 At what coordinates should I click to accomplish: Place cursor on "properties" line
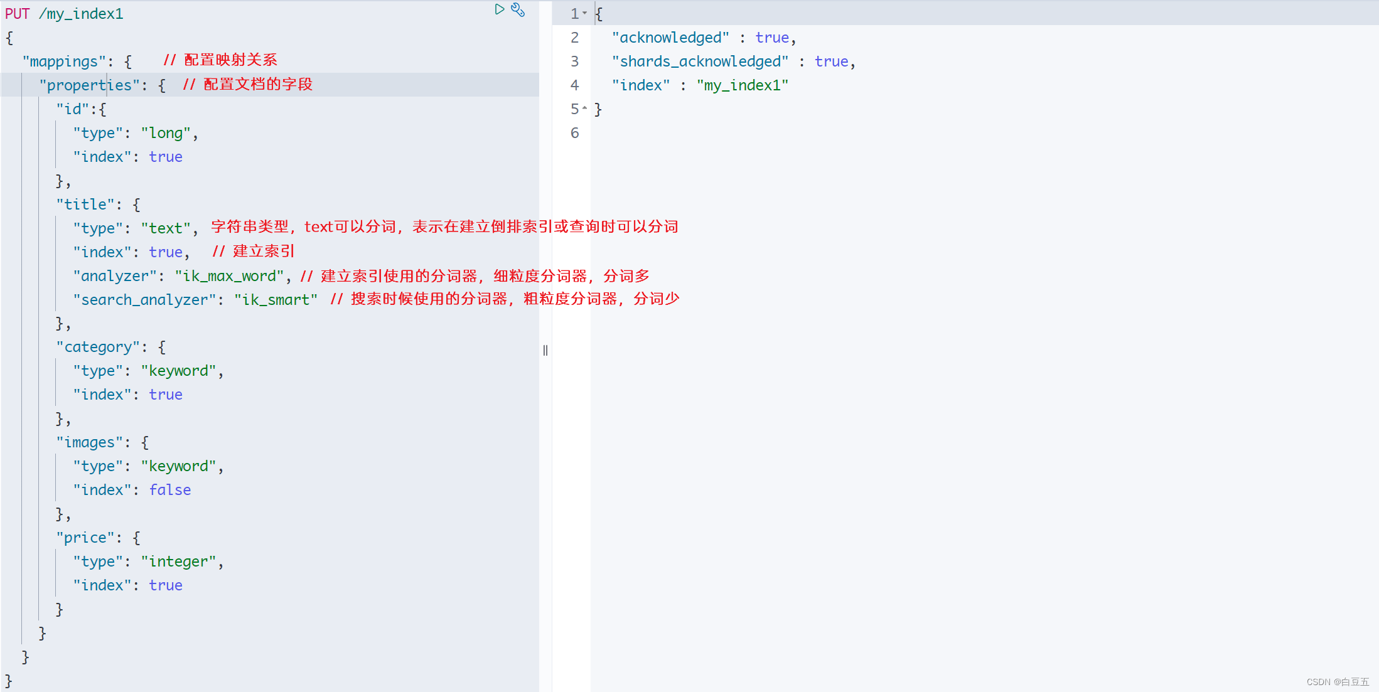click(x=270, y=85)
